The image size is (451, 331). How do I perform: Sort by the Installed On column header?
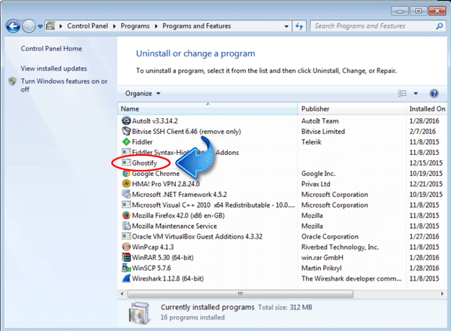[427, 109]
